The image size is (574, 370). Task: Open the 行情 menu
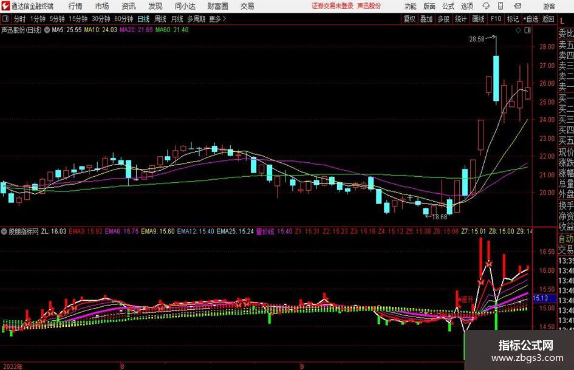click(75, 6)
